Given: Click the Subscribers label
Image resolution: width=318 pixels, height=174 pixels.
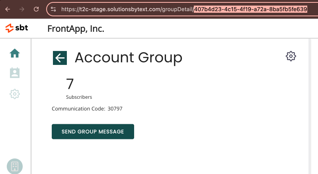Looking at the screenshot, I should [x=79, y=97].
